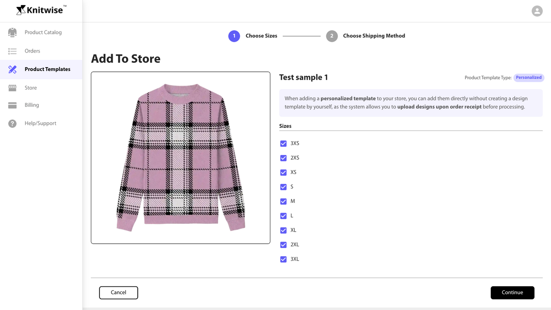Open the Billing section
551x310 pixels.
(x=32, y=105)
